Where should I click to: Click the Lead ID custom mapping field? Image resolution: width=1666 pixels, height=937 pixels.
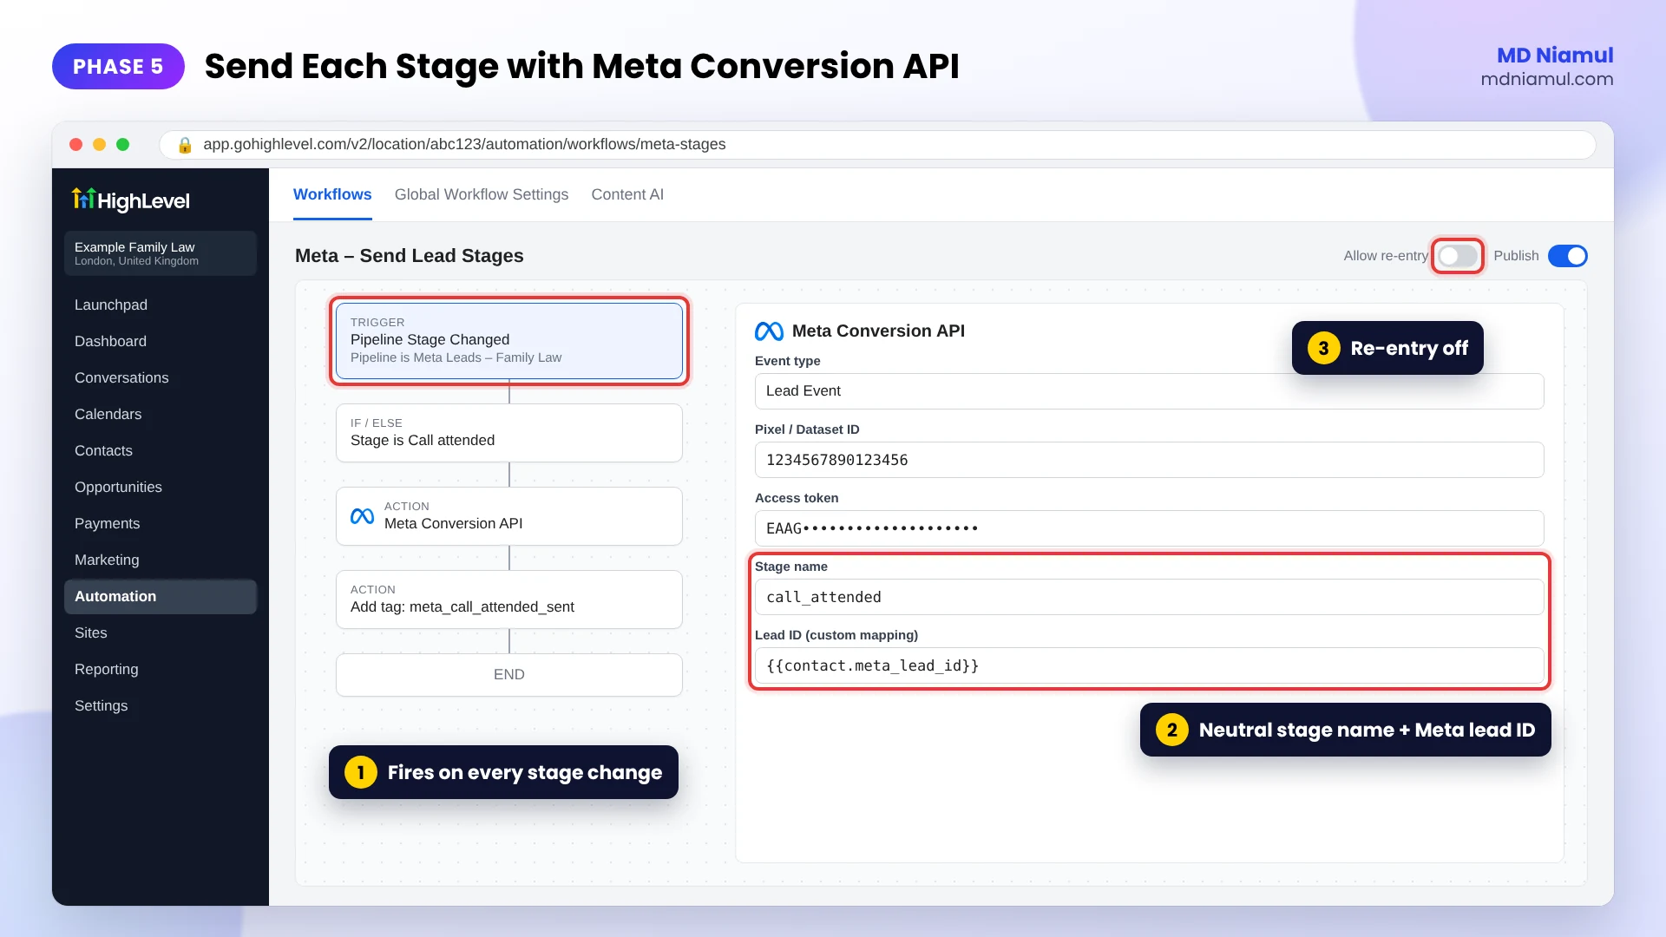(x=1149, y=665)
